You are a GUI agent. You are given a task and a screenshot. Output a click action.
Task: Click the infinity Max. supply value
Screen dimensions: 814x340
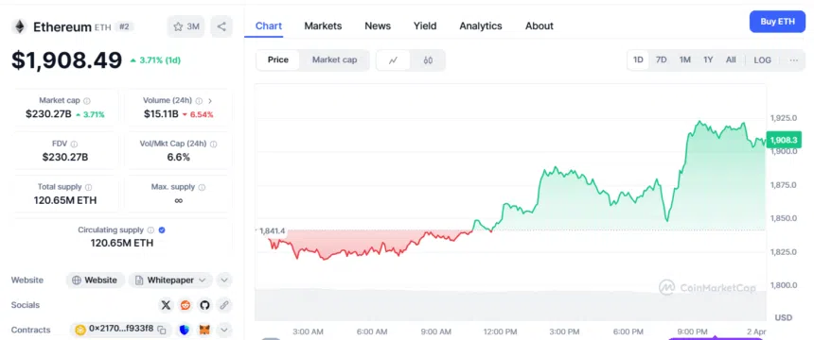178,200
